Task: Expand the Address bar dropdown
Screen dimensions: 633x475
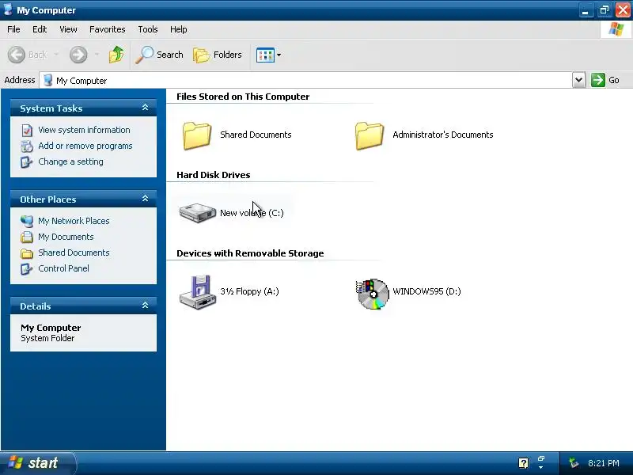Action: coord(578,80)
